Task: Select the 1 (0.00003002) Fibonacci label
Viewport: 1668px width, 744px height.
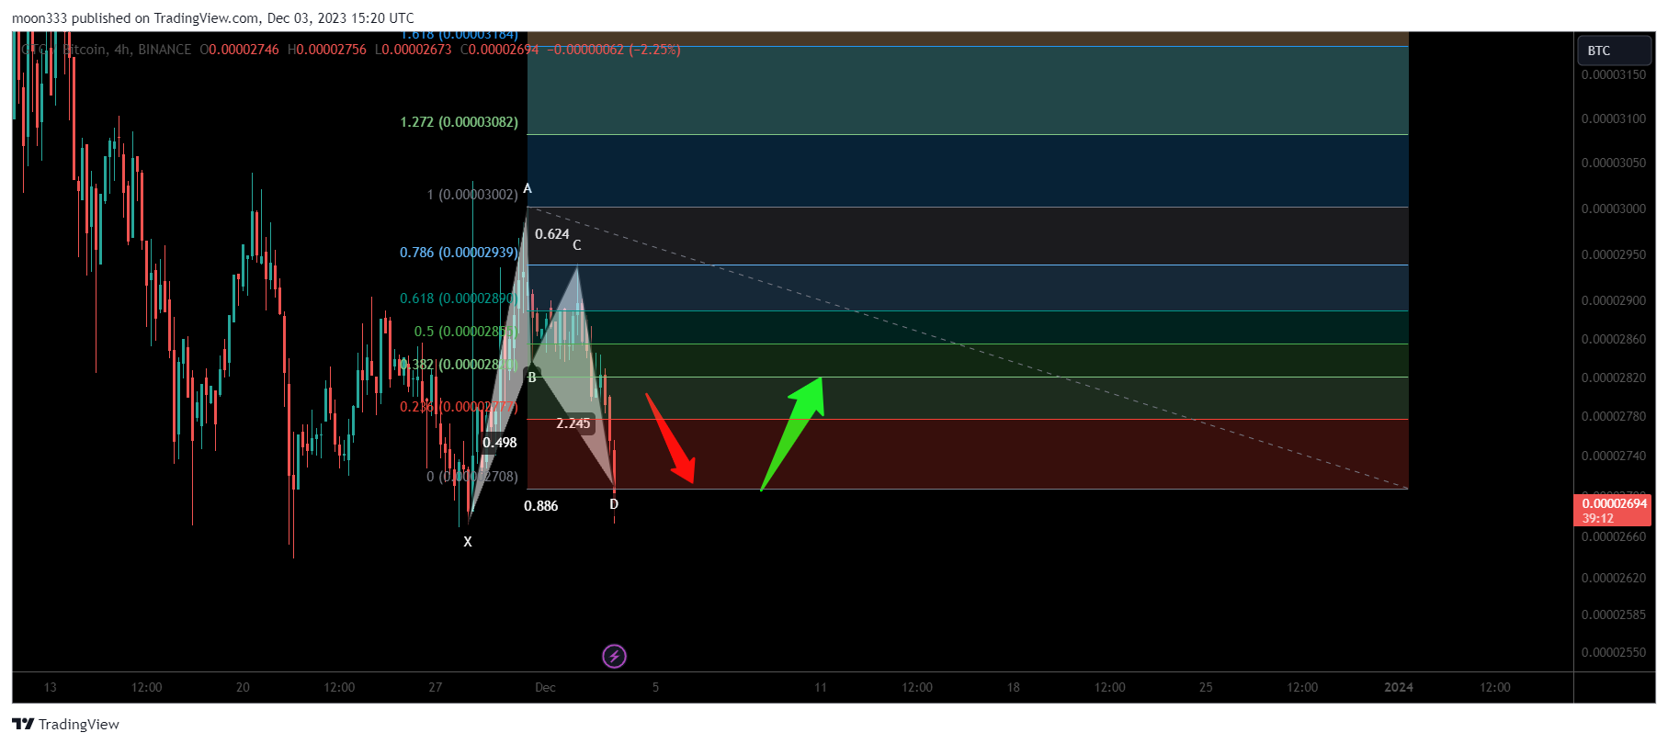Action: [x=472, y=195]
